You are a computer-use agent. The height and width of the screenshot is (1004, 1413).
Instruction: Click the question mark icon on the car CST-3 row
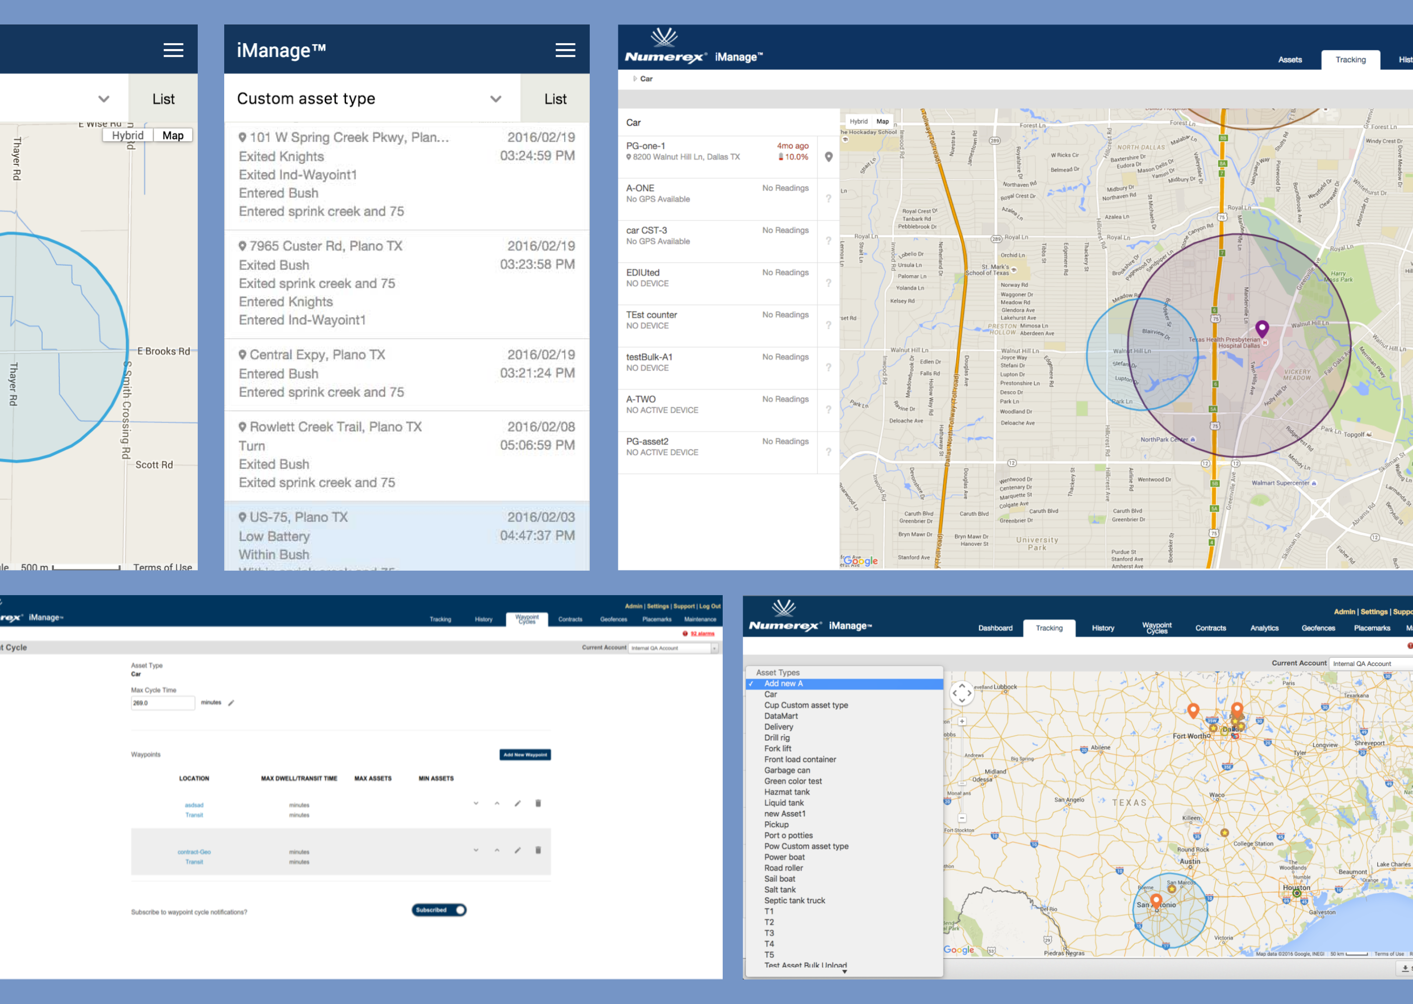tap(828, 241)
